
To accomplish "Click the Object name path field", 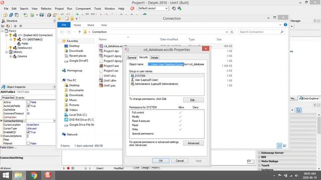I will pyautogui.click(x=176, y=64).
